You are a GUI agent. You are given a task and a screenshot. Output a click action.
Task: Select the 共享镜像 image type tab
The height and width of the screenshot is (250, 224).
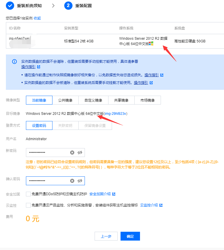(x=121, y=100)
